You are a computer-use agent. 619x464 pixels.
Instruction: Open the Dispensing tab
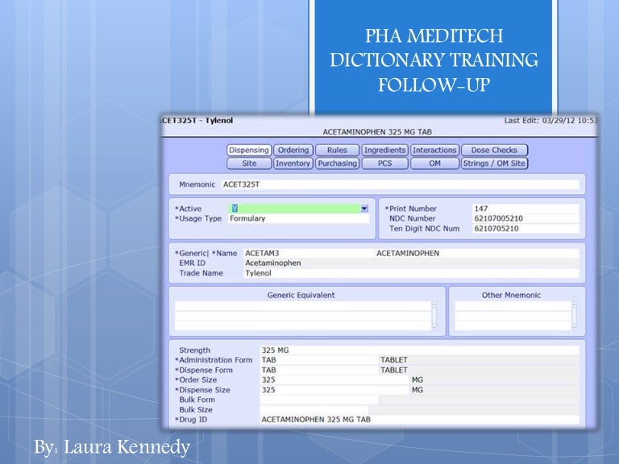[249, 150]
